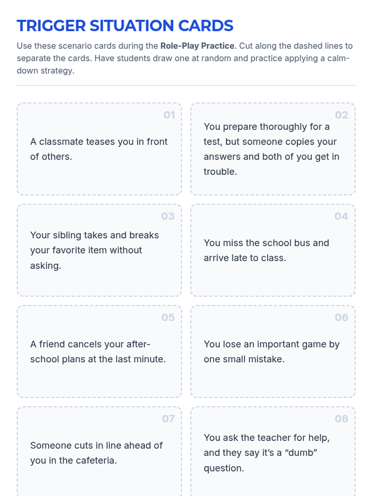Select the missed school bus card text
Screen dimensions: 372x496
pyautogui.click(x=266, y=250)
